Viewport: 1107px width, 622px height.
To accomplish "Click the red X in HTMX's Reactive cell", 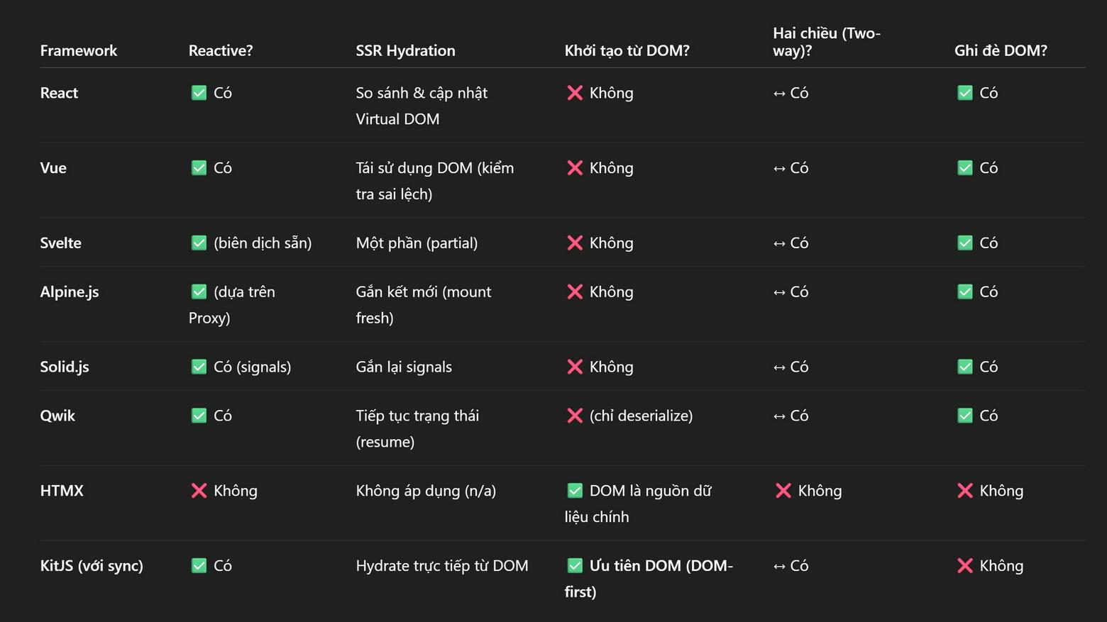I will coord(199,491).
